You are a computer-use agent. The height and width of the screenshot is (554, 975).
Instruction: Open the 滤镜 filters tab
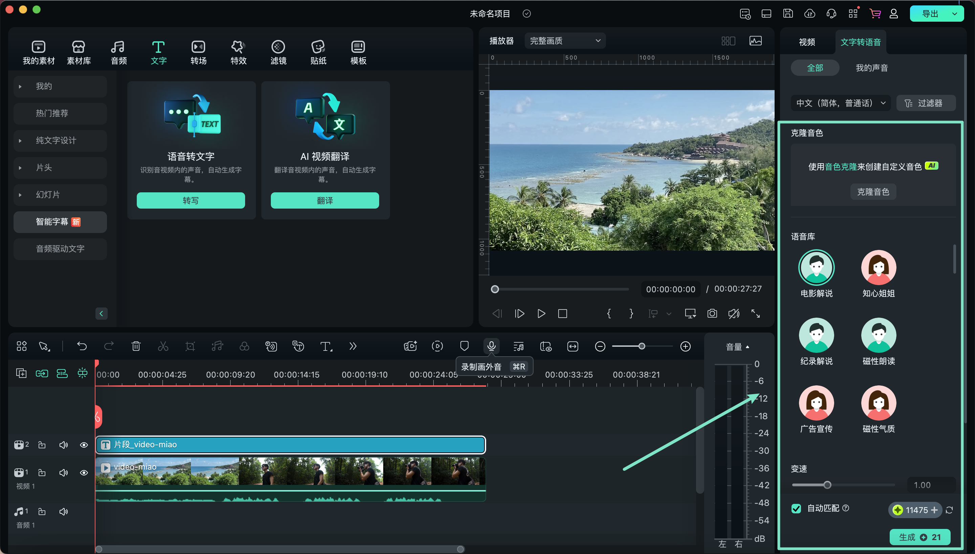pos(278,52)
